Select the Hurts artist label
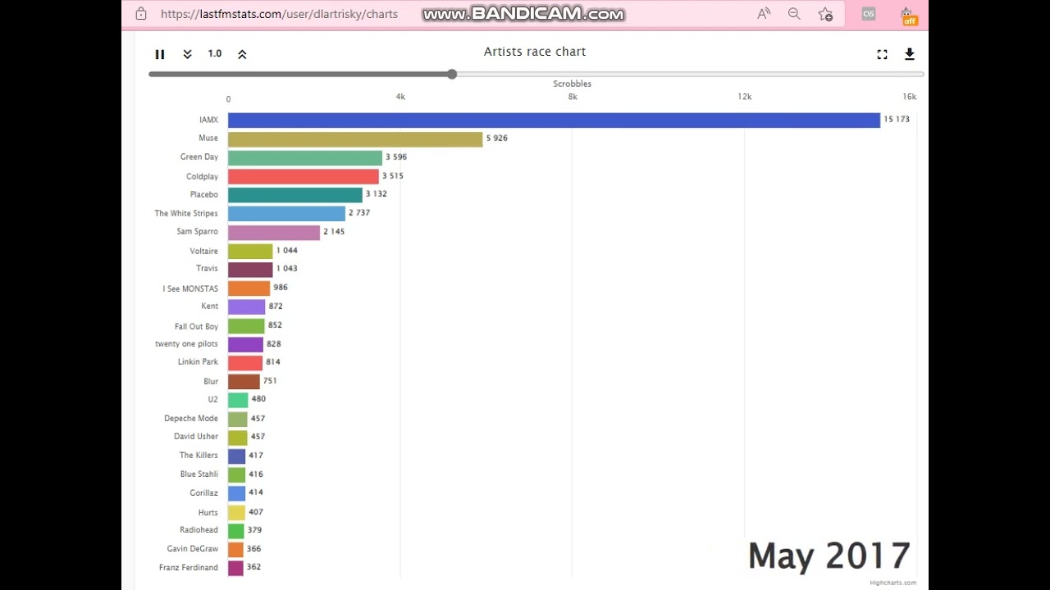1050x590 pixels. tap(208, 512)
